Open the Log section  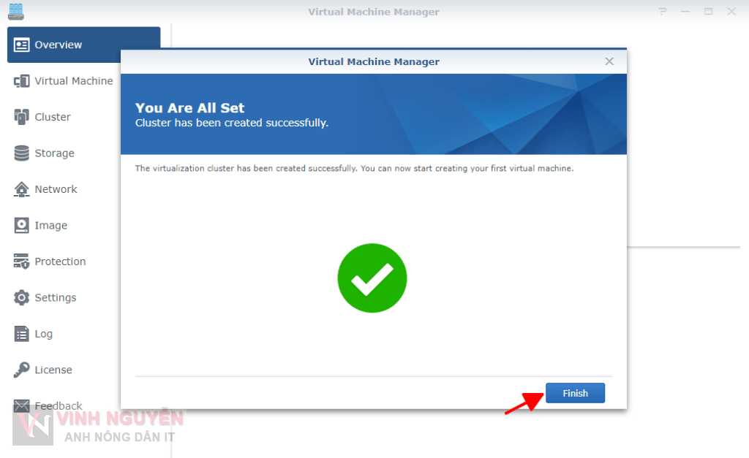[43, 334]
